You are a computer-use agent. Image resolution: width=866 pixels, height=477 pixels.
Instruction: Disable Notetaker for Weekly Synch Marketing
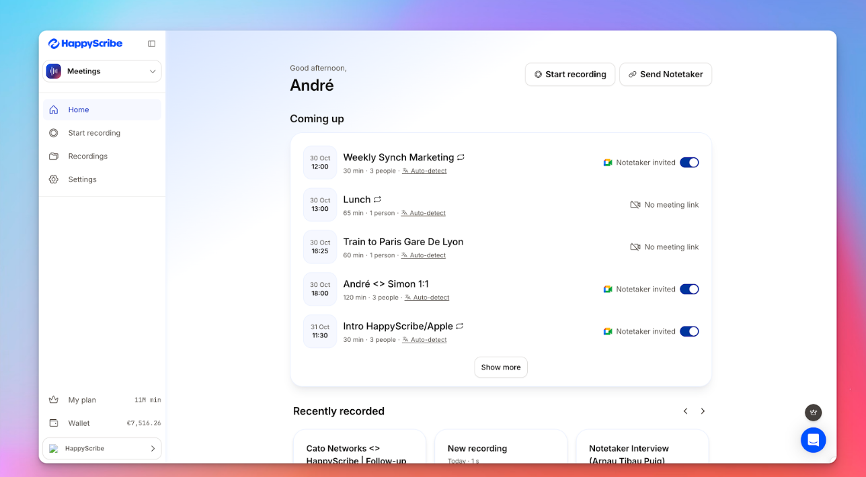689,162
